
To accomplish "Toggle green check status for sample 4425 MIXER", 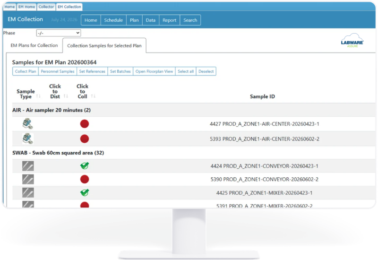I will click(85, 192).
